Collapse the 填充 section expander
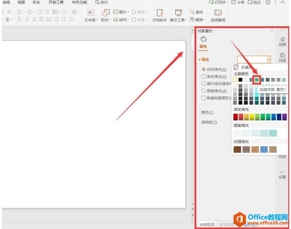 pos(200,60)
